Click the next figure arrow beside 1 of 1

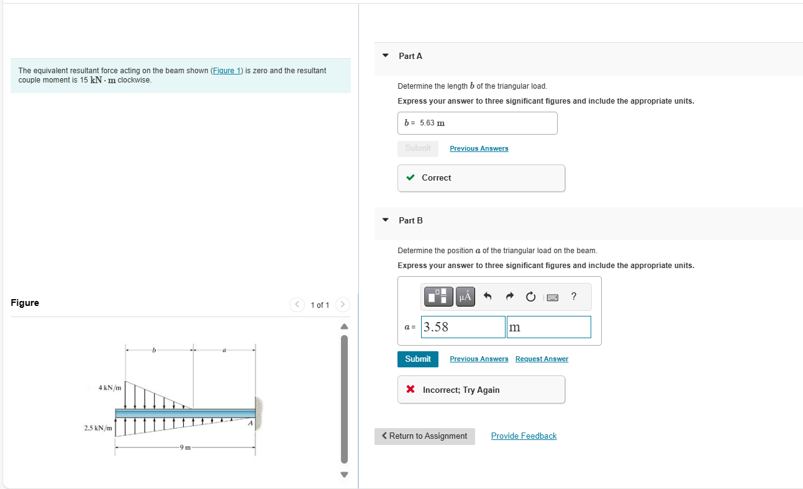(342, 305)
